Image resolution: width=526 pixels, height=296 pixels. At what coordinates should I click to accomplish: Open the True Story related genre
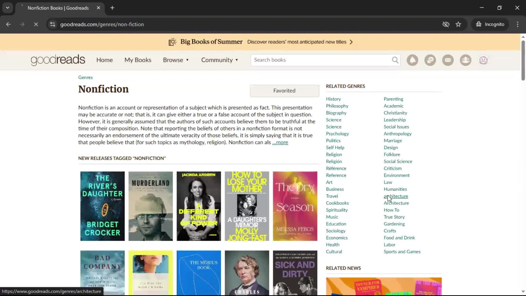coord(394,217)
